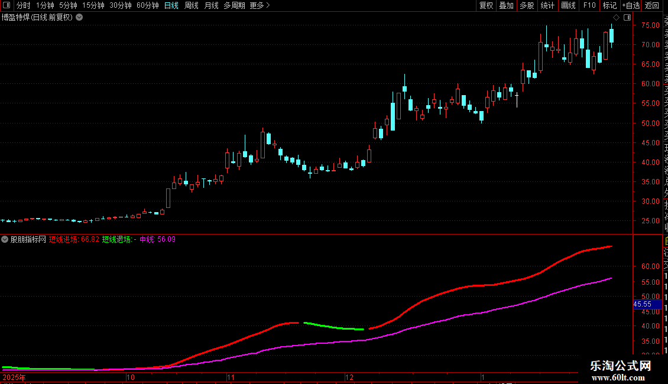
Task: Click the diamond icon above the price axis
Action: click(x=616, y=18)
